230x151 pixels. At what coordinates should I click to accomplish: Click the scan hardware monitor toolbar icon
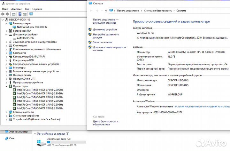(x=31, y=14)
